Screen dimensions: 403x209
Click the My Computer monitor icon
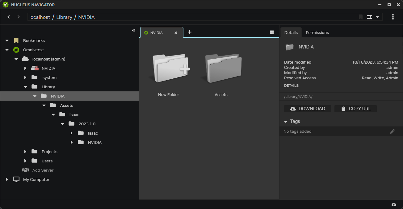(x=16, y=179)
